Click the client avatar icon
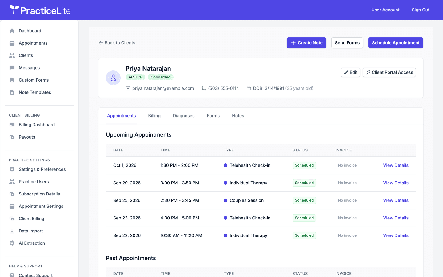The height and width of the screenshot is (277, 443). (x=113, y=78)
